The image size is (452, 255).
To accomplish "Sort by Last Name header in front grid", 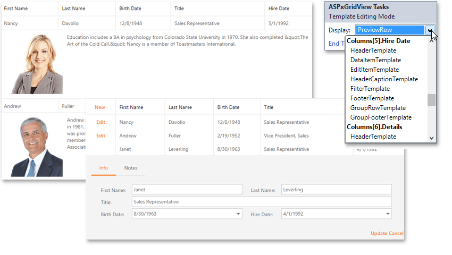I will [x=180, y=107].
